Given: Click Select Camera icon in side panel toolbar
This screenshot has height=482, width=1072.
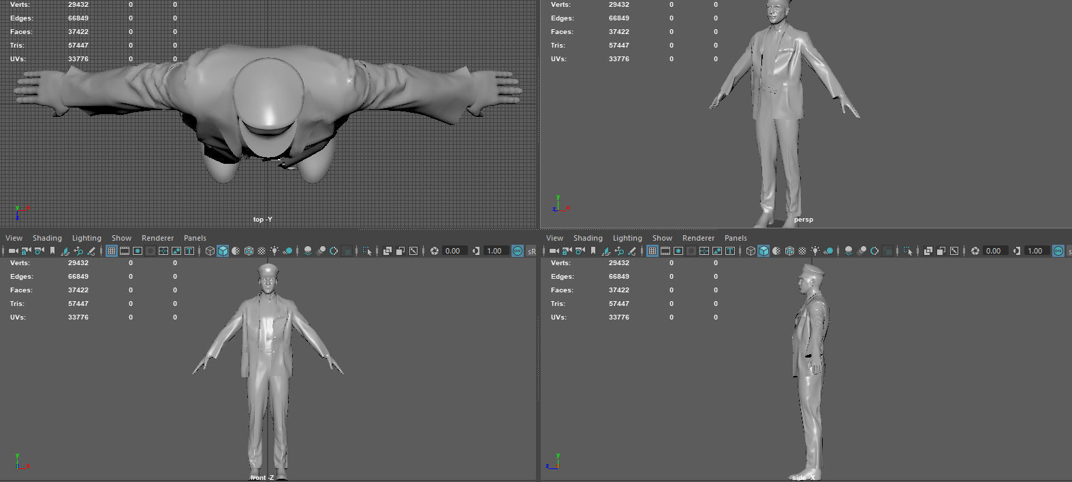Looking at the screenshot, I should (554, 251).
